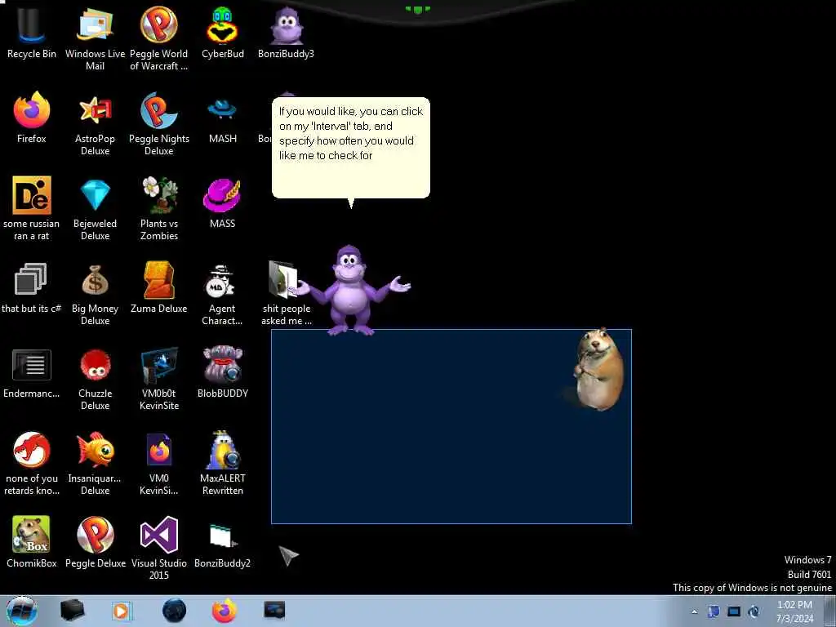
Task: Select the Chuzzle Deluxe icon
Action: [x=95, y=379]
